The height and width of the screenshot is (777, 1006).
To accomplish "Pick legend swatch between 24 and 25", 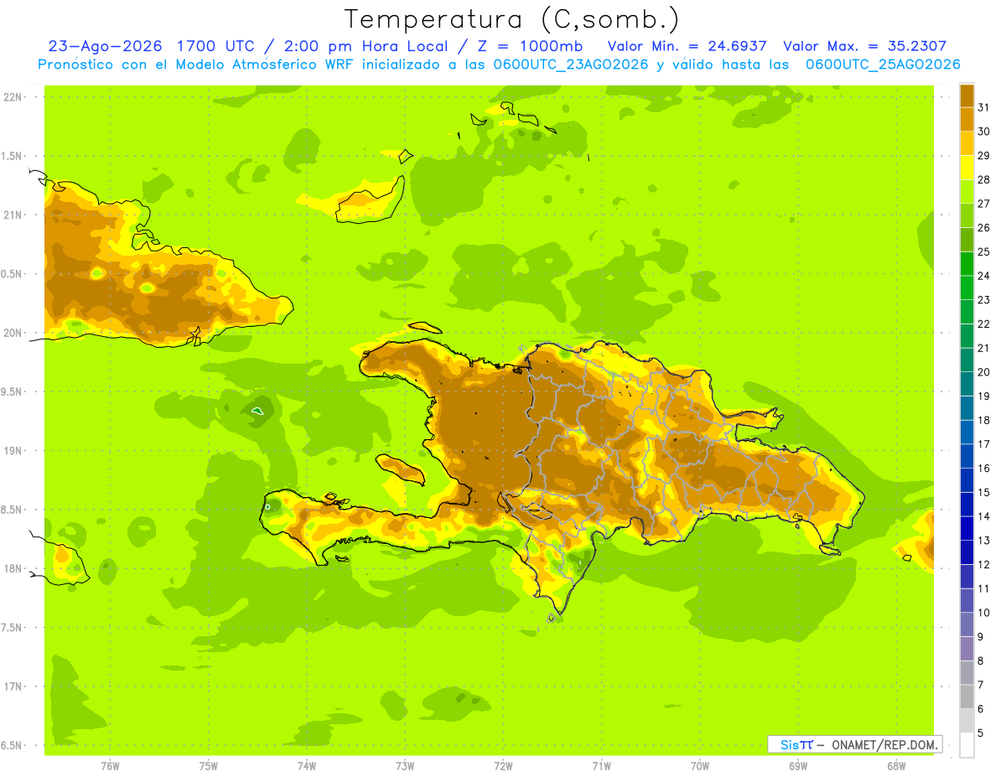I will [x=967, y=264].
